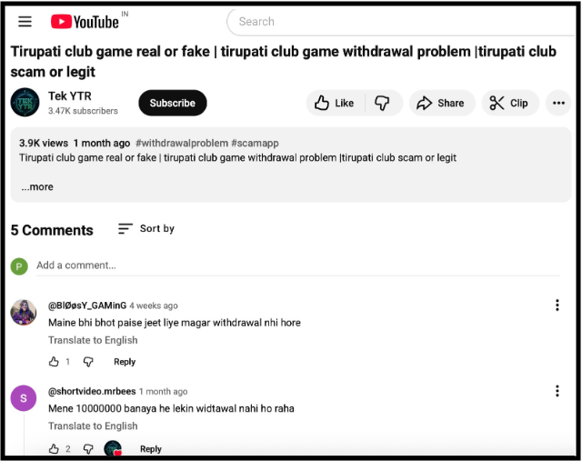Click the 3.47K subscribers text
Image resolution: width=582 pixels, height=461 pixels.
83,111
